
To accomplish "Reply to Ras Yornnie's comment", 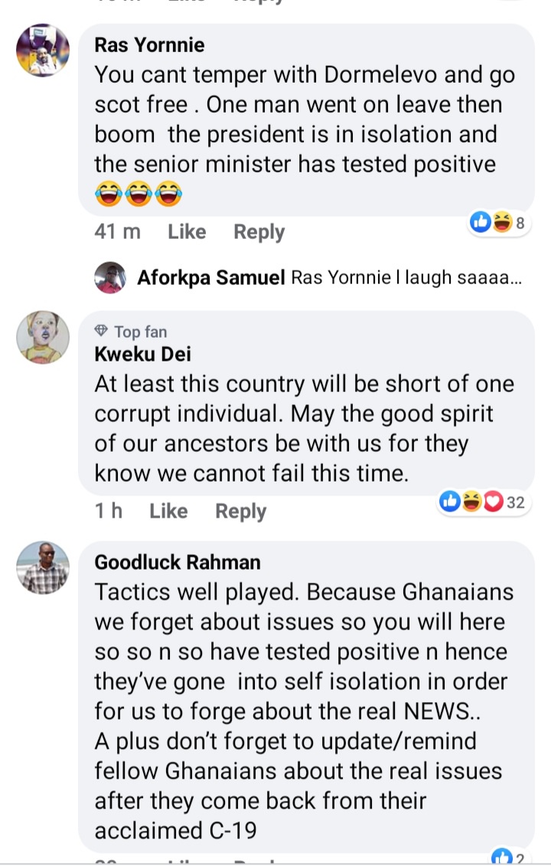I will 259,232.
